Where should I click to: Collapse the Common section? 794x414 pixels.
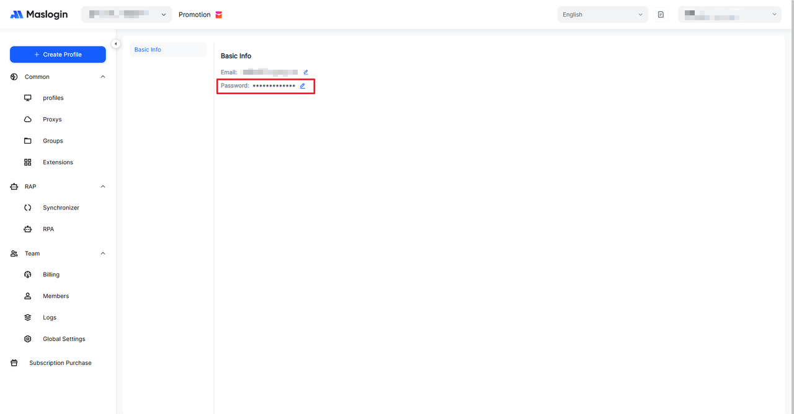click(103, 77)
